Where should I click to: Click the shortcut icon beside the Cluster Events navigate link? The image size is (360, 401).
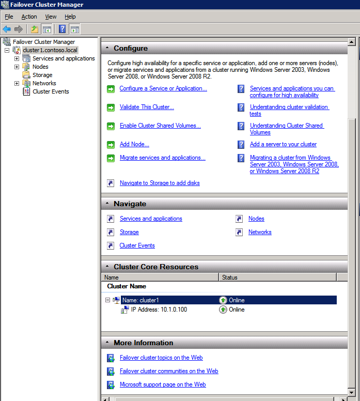tap(111, 246)
